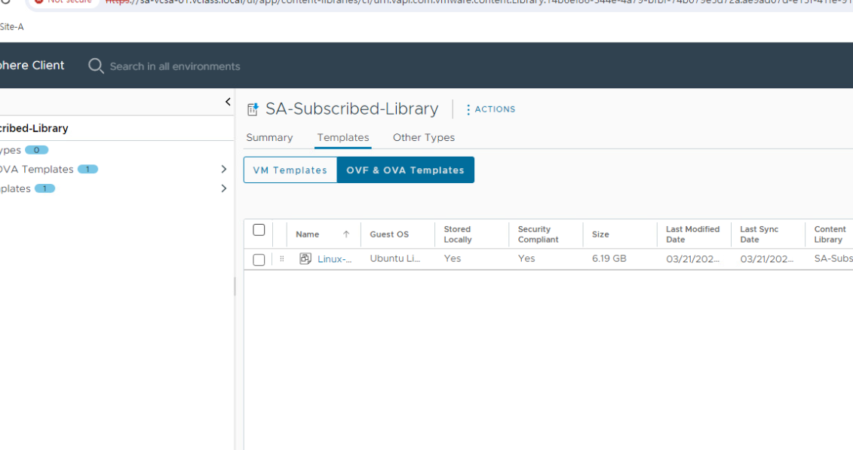The height and width of the screenshot is (450, 853).
Task: Select the Types item with count 0
Action: coord(11,150)
